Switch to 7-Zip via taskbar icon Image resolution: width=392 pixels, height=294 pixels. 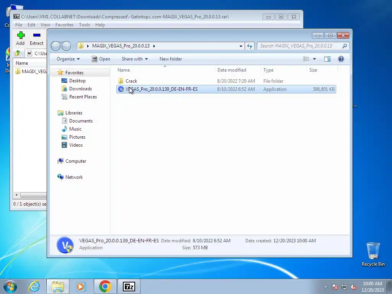pyautogui.click(x=129, y=286)
